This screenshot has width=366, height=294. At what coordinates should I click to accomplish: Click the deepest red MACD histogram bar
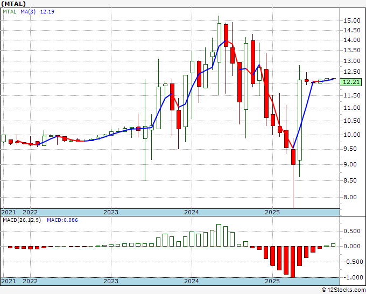(293, 262)
